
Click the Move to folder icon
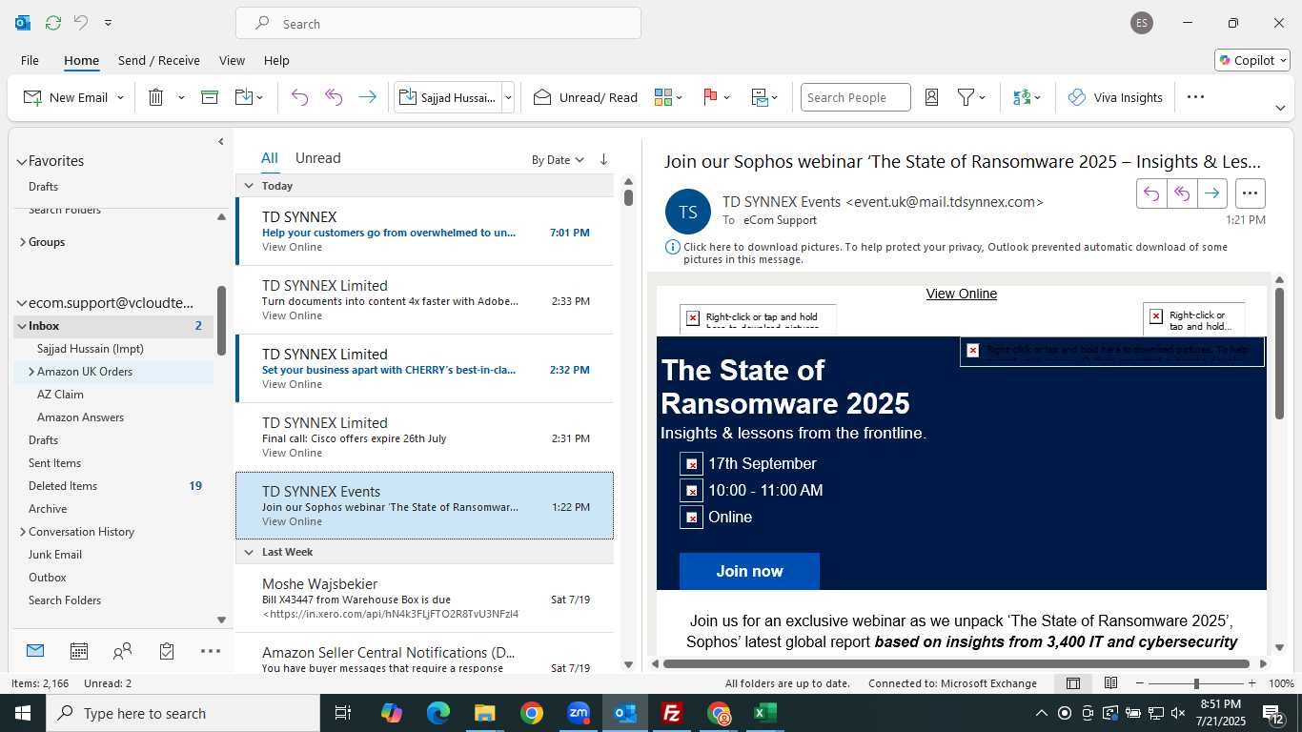[244, 97]
